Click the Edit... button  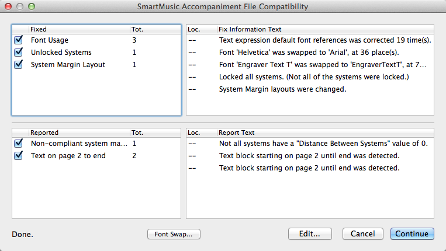tap(310, 233)
